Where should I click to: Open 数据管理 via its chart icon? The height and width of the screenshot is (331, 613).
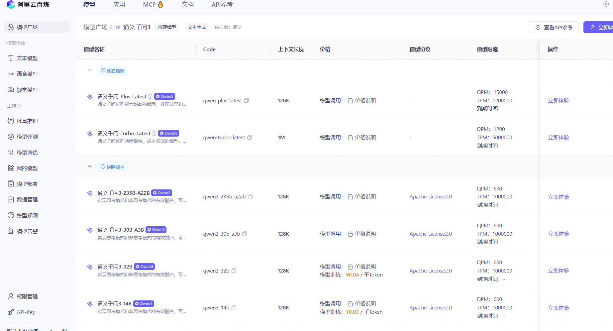coord(11,199)
